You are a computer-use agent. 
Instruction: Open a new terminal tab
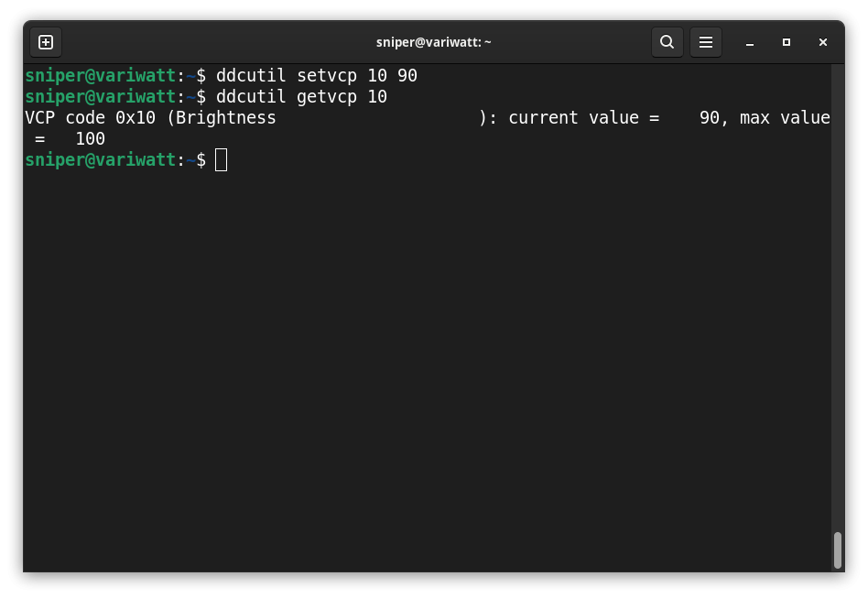pos(46,42)
